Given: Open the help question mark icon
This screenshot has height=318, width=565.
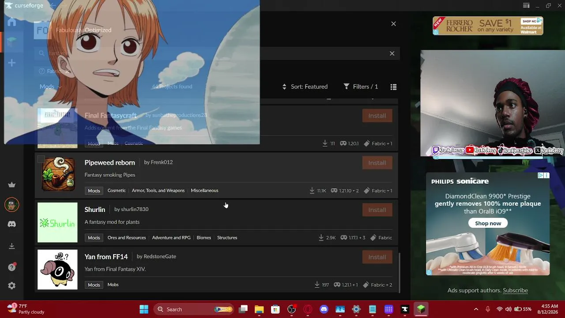Looking at the screenshot, I should pos(12,267).
